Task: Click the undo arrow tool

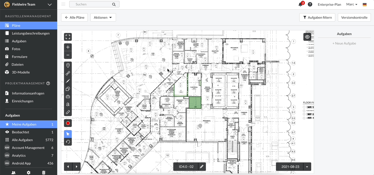Action: [x=68, y=142]
